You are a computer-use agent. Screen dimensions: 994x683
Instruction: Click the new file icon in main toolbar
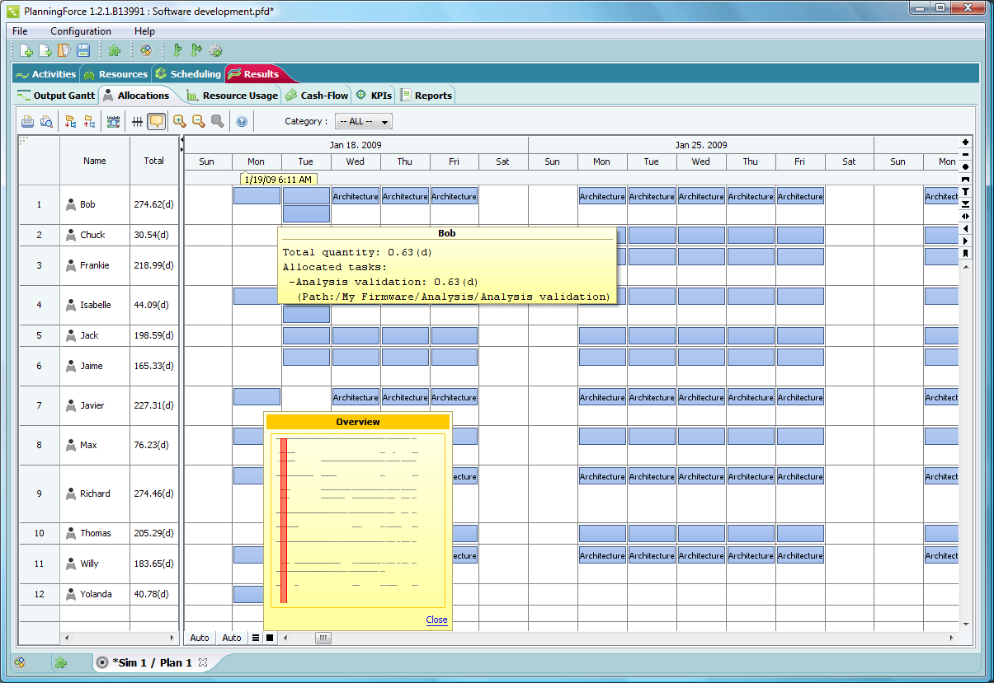point(26,51)
